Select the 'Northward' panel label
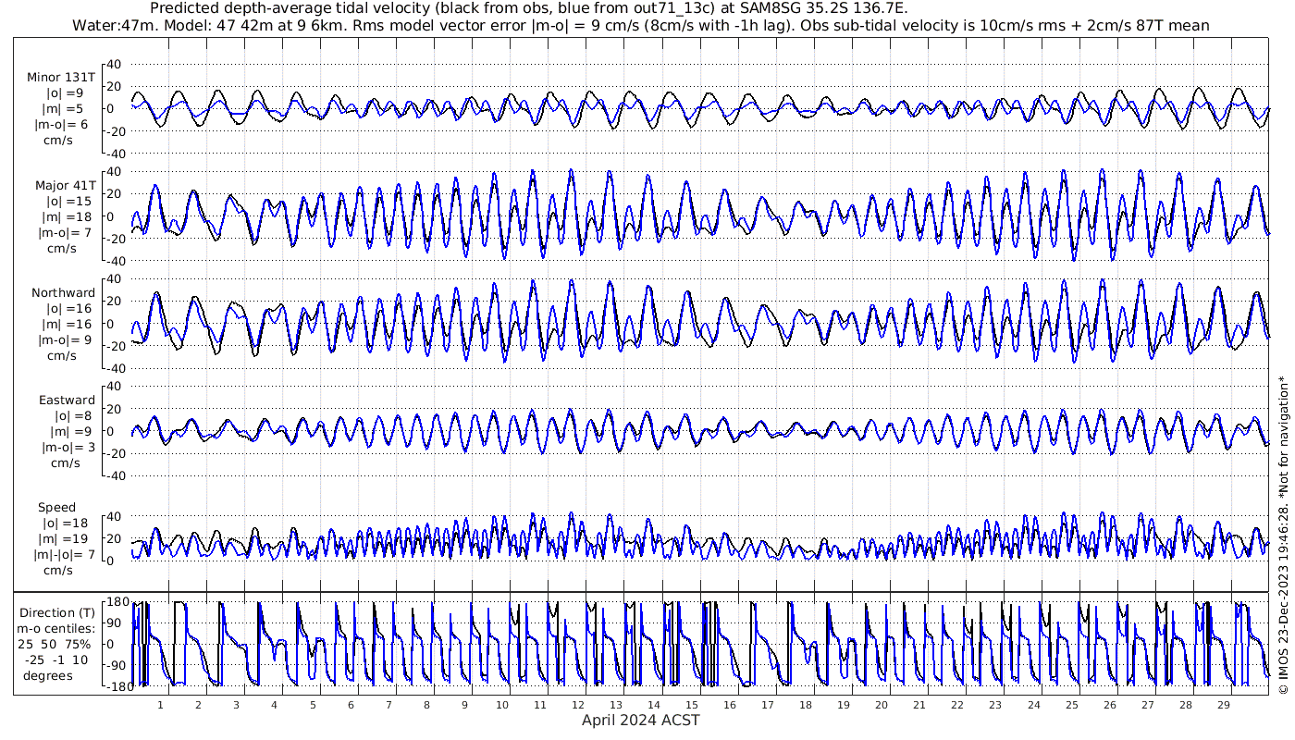 pos(63,292)
